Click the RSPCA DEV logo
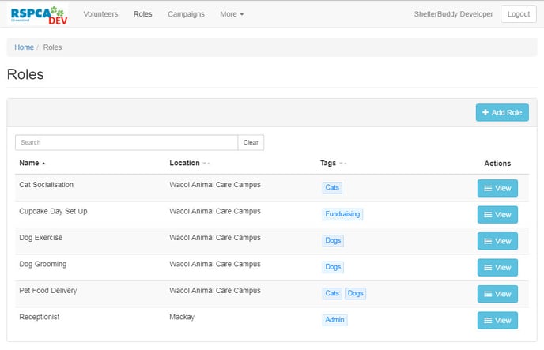 click(38, 14)
